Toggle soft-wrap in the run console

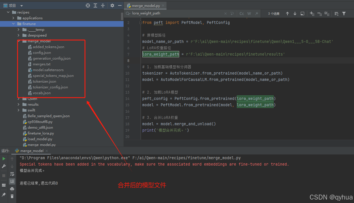pyautogui.click(x=12, y=174)
